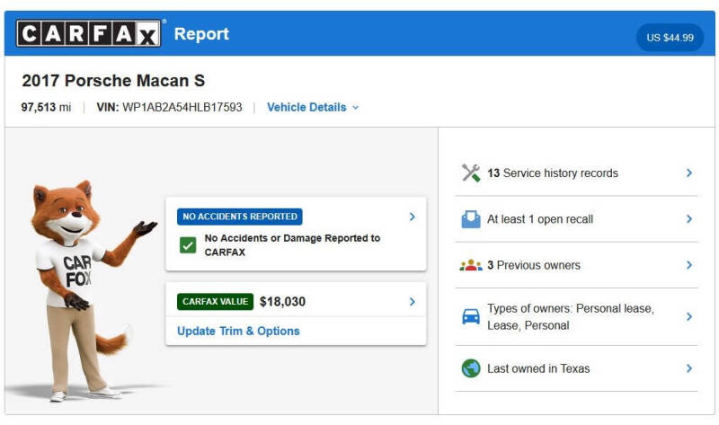Click the previous owners people icon
The width and height of the screenshot is (719, 425).
point(471,265)
